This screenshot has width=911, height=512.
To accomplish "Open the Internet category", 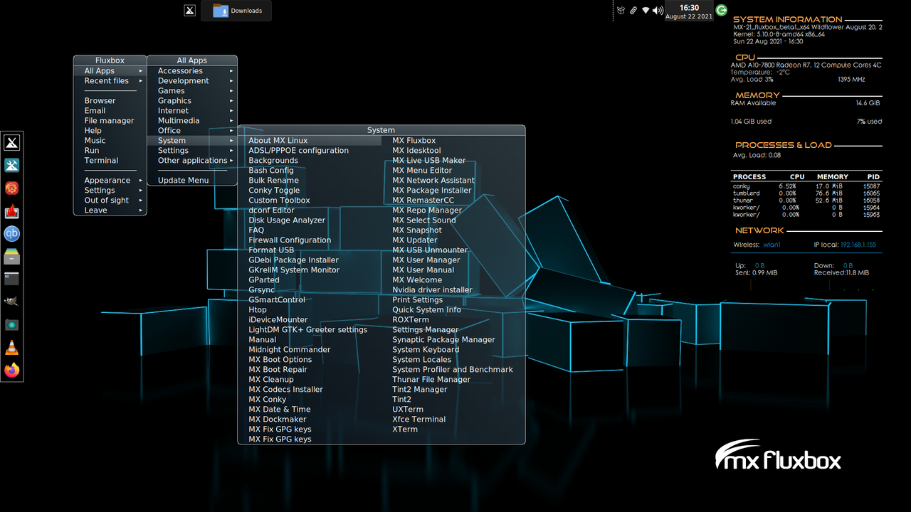I will (192, 111).
